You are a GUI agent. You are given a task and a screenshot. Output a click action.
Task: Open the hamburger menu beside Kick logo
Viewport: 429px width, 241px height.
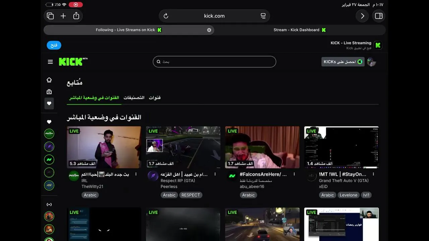[50, 62]
